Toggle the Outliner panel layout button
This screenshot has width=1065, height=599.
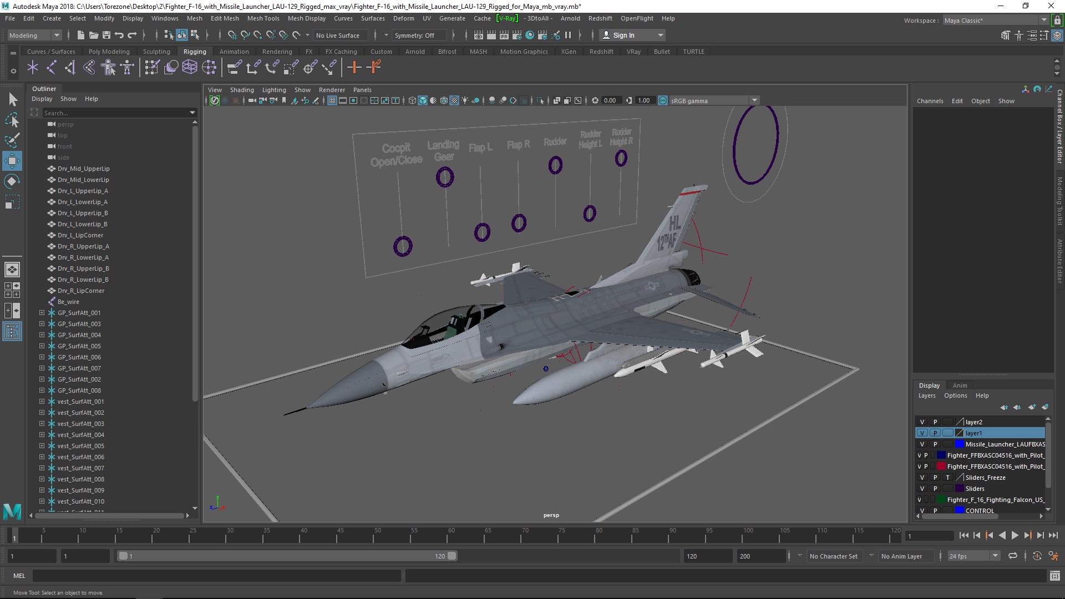(x=12, y=332)
